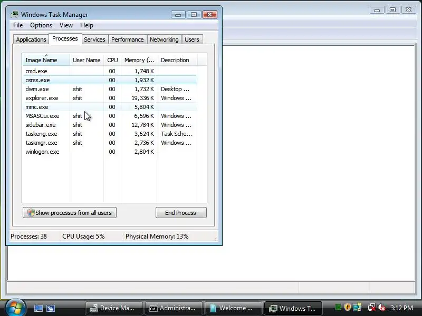Image resolution: width=422 pixels, height=316 pixels.
Task: Switch to the Services tab
Action: click(x=94, y=39)
